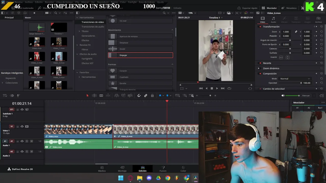Select the Video_6.mov clip on V1
Viewport: 326px width, 183px height.
tap(156, 131)
